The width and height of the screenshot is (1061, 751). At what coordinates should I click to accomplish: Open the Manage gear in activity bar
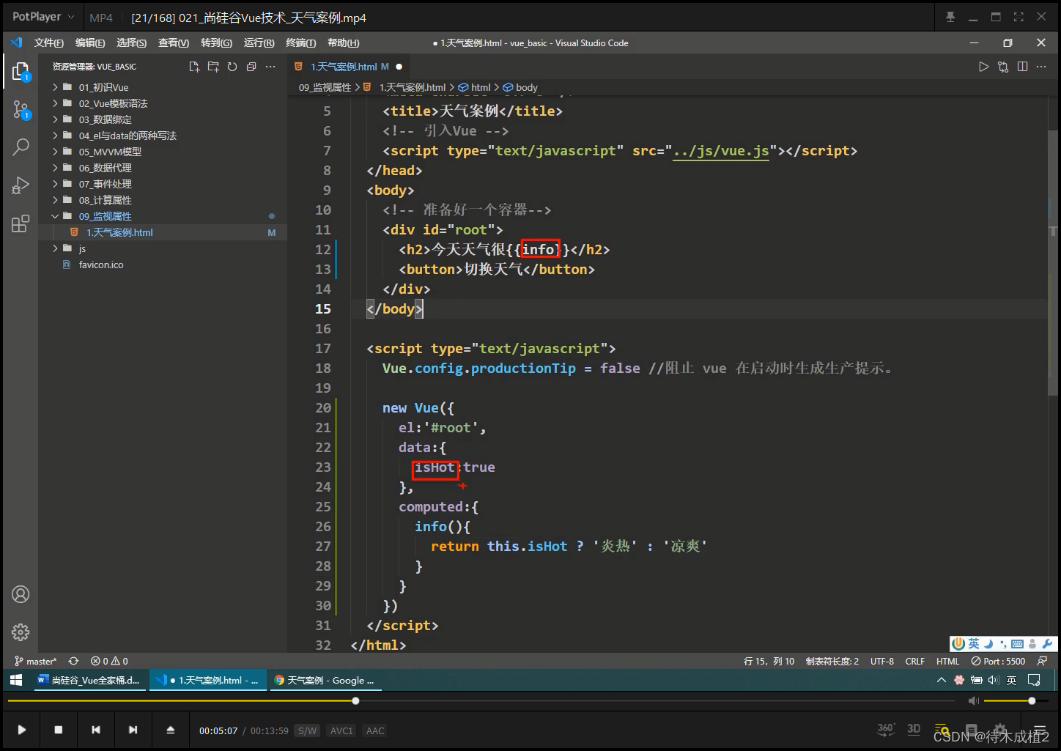pos(21,632)
